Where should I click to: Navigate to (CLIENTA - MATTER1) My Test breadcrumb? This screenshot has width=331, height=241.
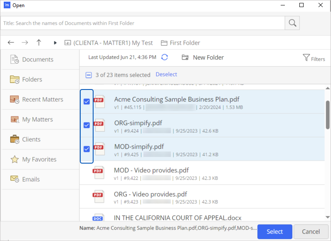pos(113,43)
